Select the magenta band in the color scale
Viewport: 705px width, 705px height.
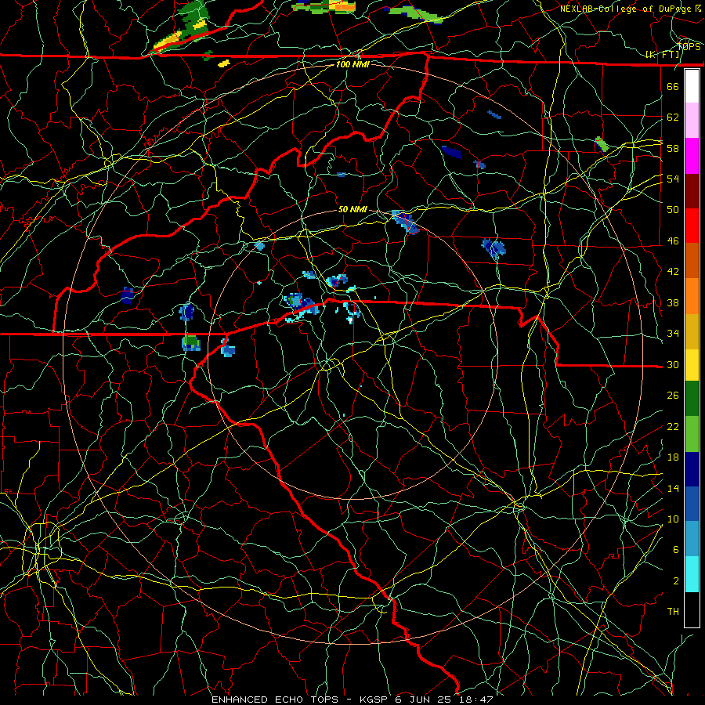(x=692, y=156)
